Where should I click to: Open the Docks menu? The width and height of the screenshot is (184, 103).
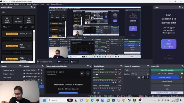point(16,4)
